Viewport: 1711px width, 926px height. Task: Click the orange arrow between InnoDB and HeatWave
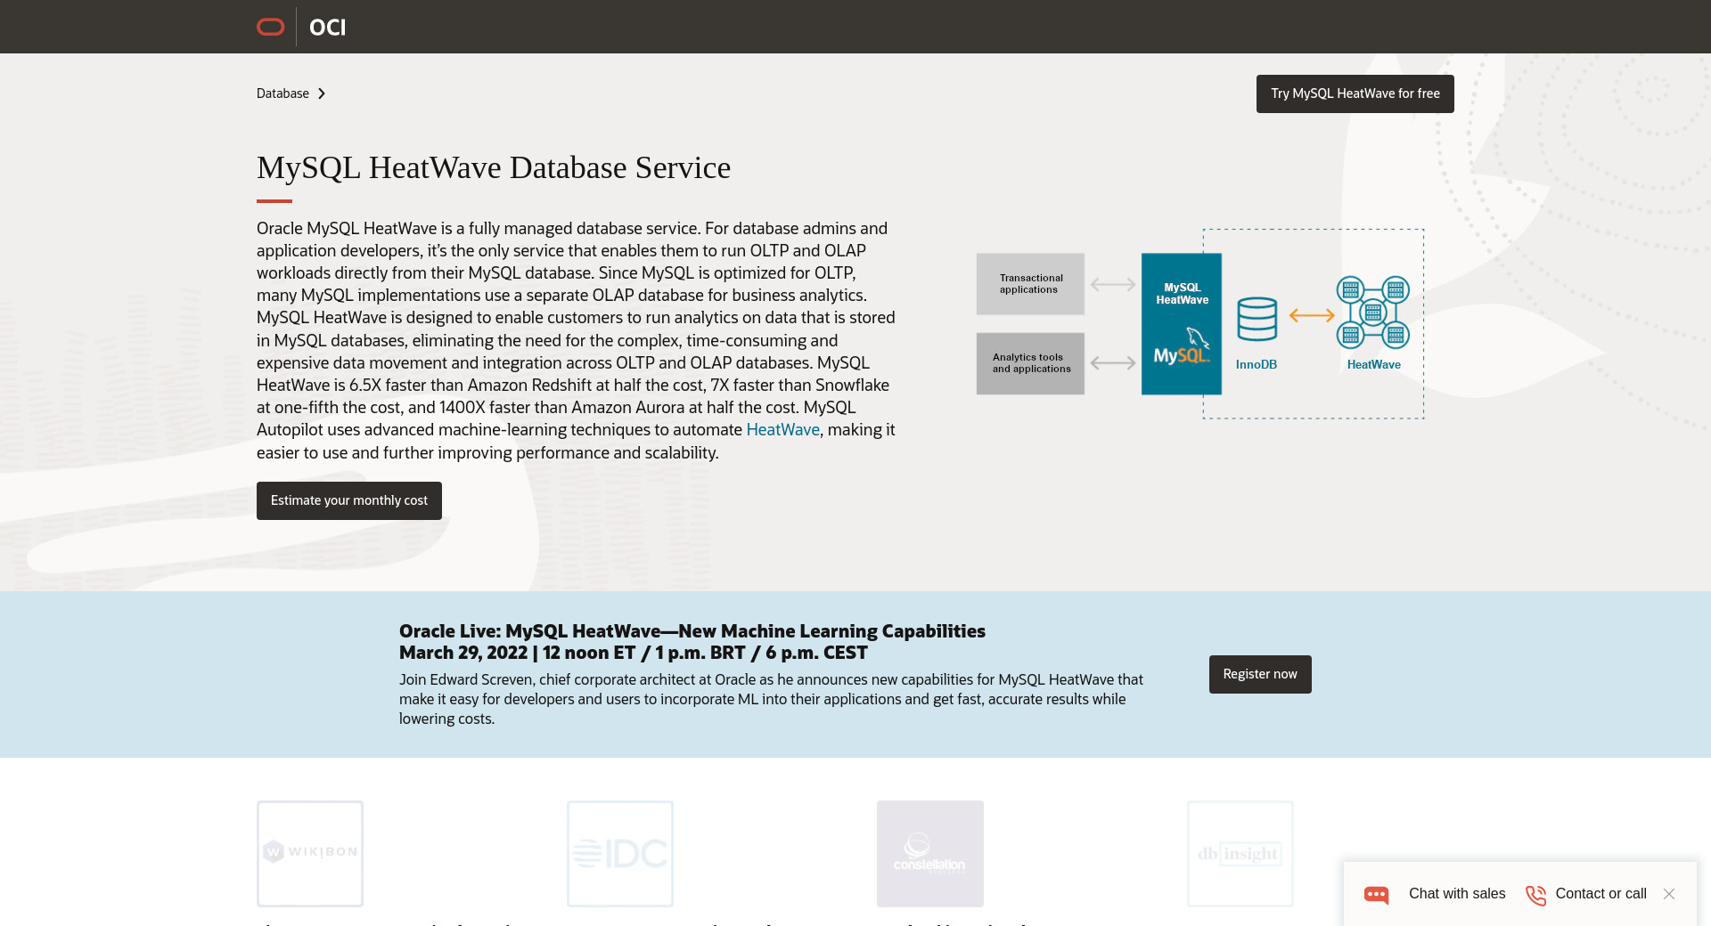click(1312, 315)
